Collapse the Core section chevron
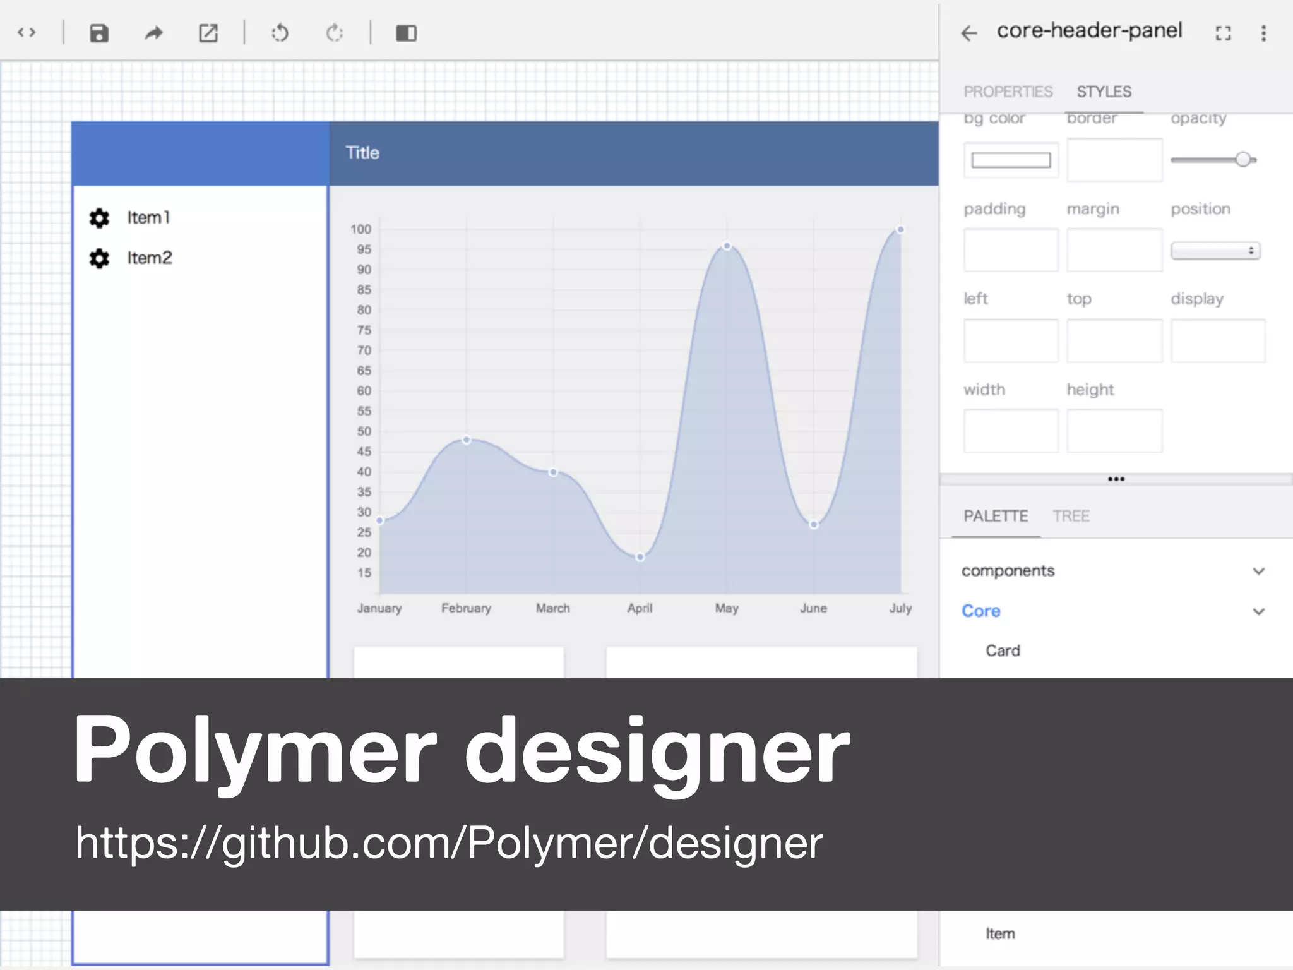The width and height of the screenshot is (1293, 970). pyautogui.click(x=1258, y=611)
